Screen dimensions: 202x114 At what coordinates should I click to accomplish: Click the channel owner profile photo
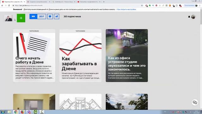pyautogui.click(x=9, y=18)
